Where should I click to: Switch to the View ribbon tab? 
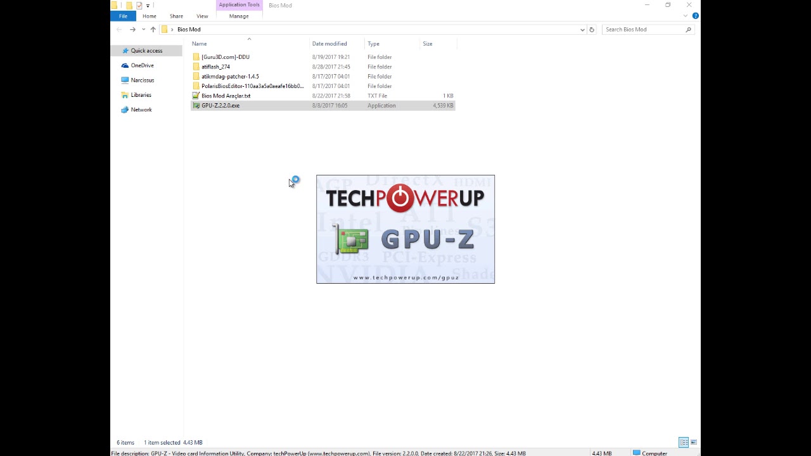tap(202, 16)
